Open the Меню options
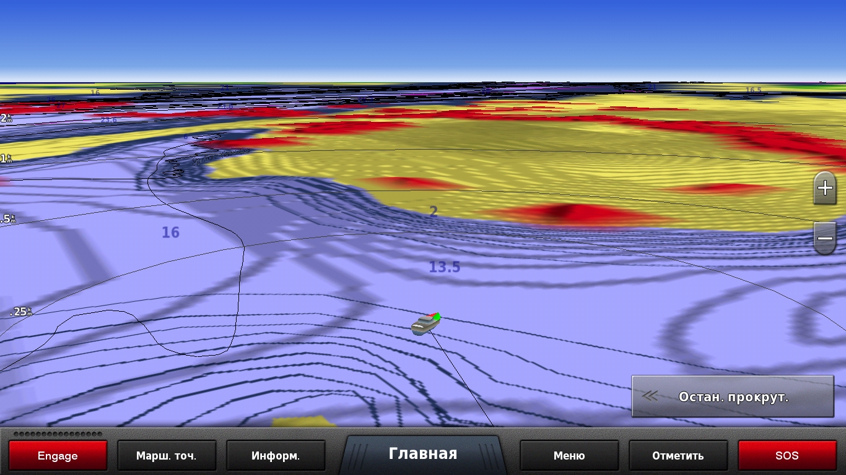Image resolution: width=846 pixels, height=475 pixels. tap(569, 456)
